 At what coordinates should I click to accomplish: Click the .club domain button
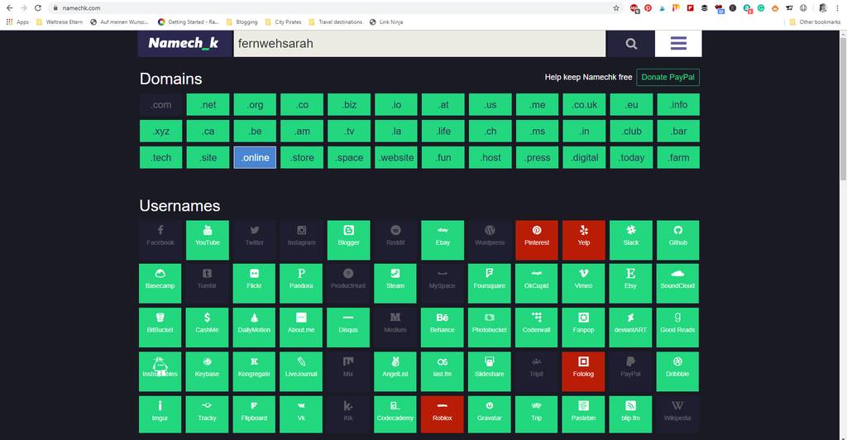[631, 132]
